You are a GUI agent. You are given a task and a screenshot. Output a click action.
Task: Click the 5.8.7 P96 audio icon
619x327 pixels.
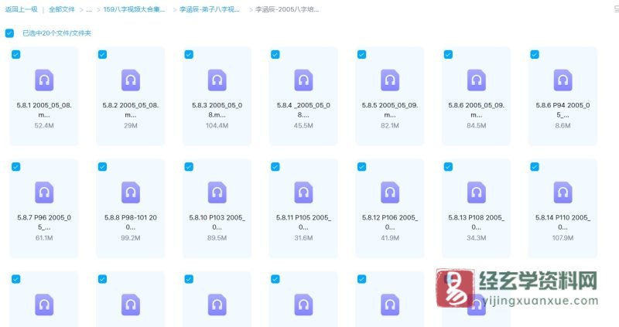[x=44, y=192]
